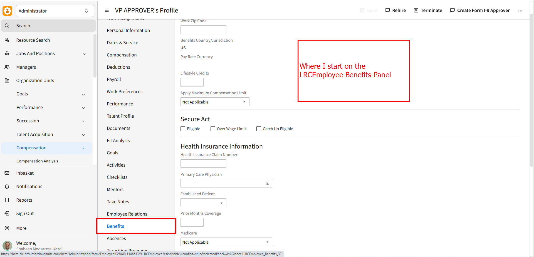534x257 pixels.
Task: Expand the Goals sidebar section
Action: click(x=83, y=94)
